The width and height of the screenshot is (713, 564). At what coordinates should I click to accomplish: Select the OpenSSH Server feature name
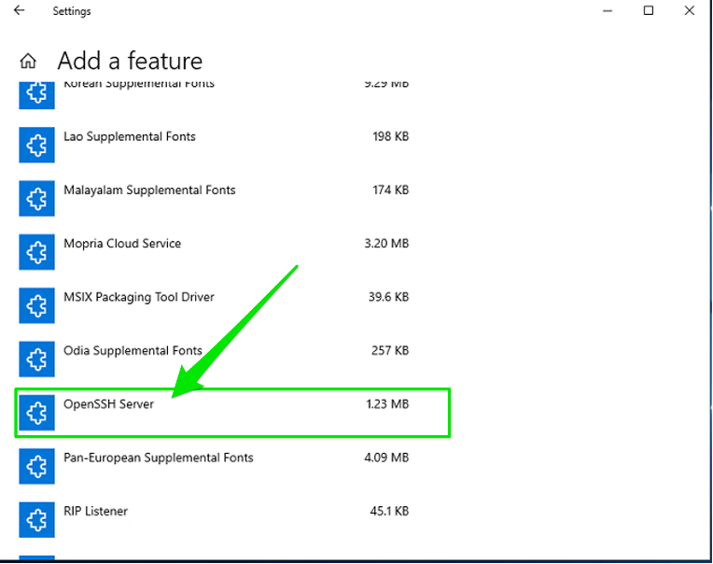pyautogui.click(x=108, y=404)
